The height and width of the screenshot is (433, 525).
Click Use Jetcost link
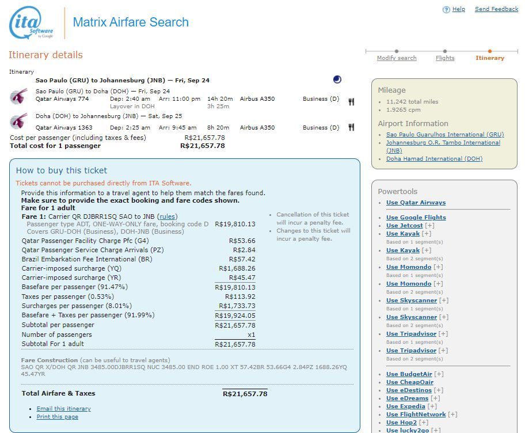pyautogui.click(x=405, y=225)
